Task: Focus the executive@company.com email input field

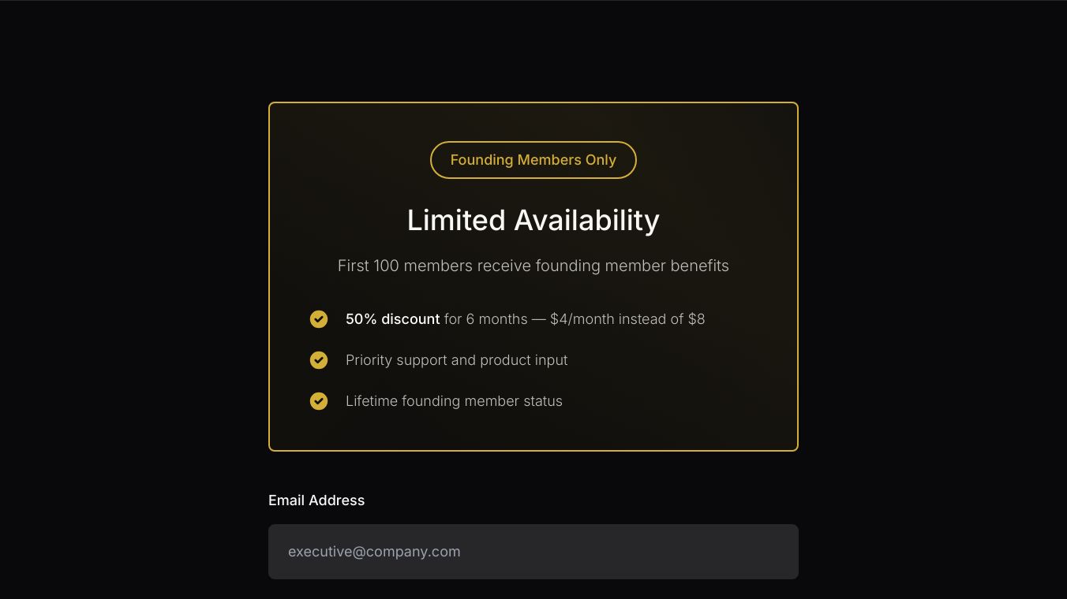Action: pyautogui.click(x=533, y=552)
